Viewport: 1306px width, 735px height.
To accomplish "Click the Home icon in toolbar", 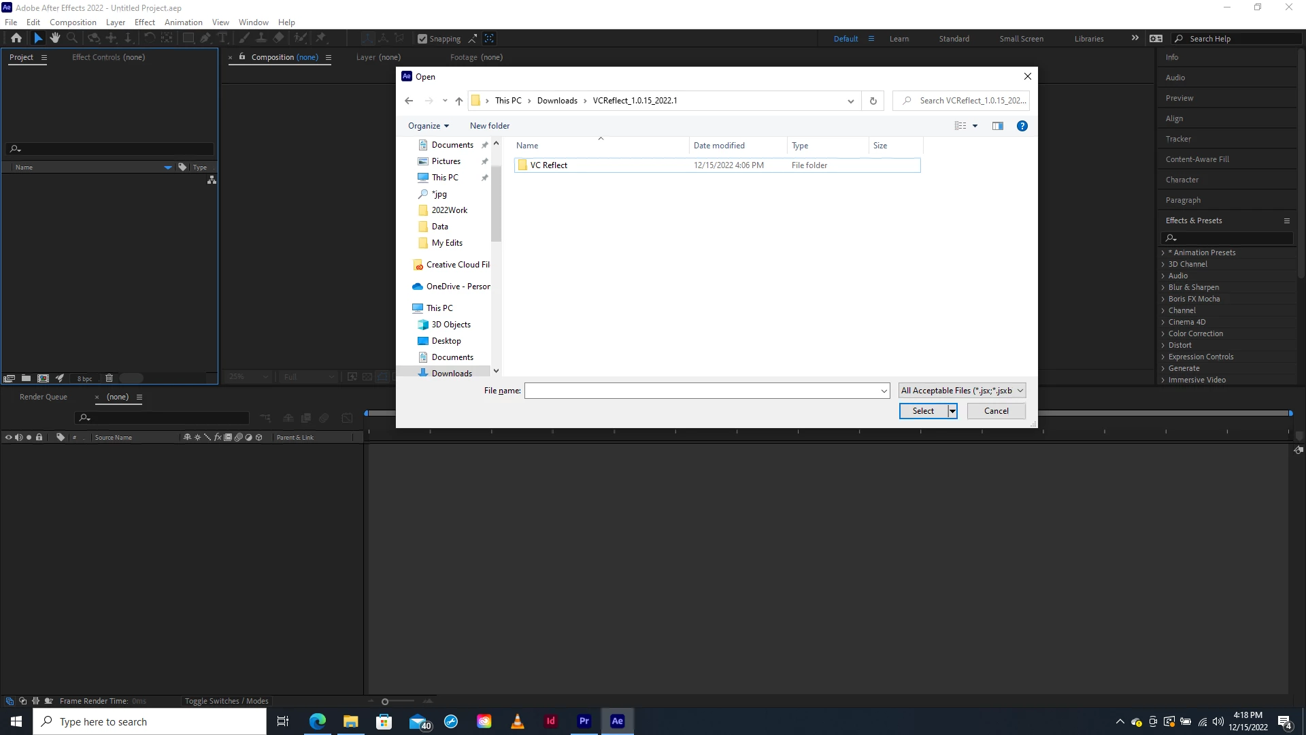I will point(16,38).
